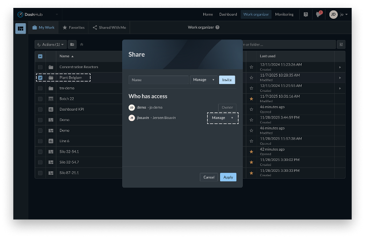Favorite the Concentration Reactors row star
This screenshot has width=365, height=238.
(251, 67)
